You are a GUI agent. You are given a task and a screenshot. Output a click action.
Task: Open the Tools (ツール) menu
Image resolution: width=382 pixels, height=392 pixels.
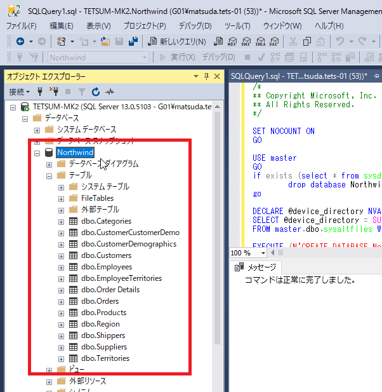(237, 25)
